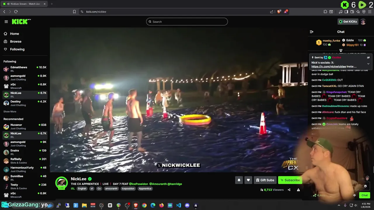
Task: Open HarmoniousYuriy recommended channel
Action: (25, 169)
